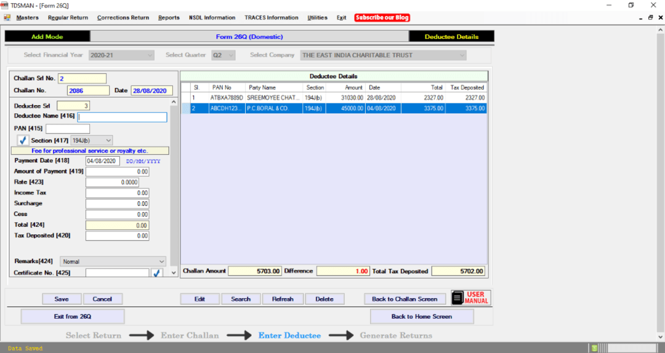665x353 pixels.
Task: Click checkmark icon next to Certificate No.
Action: (x=157, y=273)
